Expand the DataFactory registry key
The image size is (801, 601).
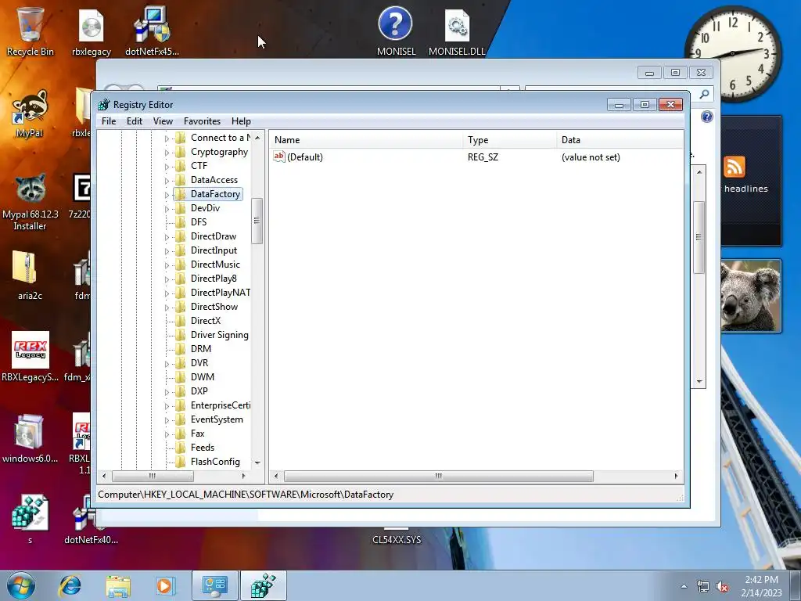[x=167, y=195]
